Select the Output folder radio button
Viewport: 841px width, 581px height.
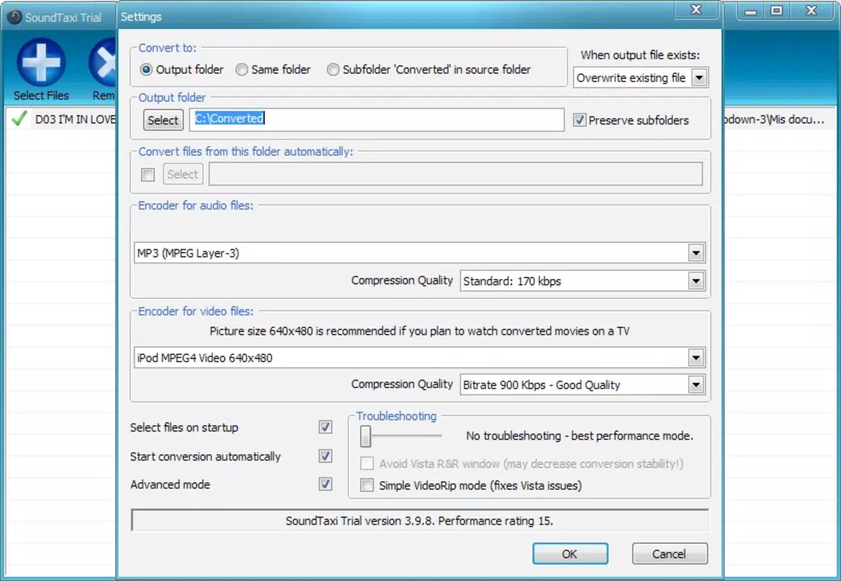[146, 70]
